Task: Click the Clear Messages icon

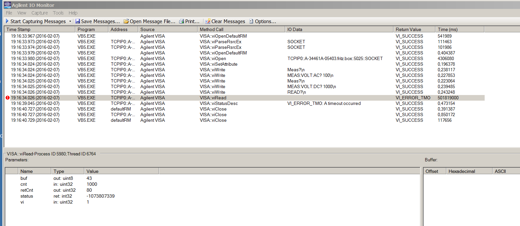Action: click(x=208, y=21)
